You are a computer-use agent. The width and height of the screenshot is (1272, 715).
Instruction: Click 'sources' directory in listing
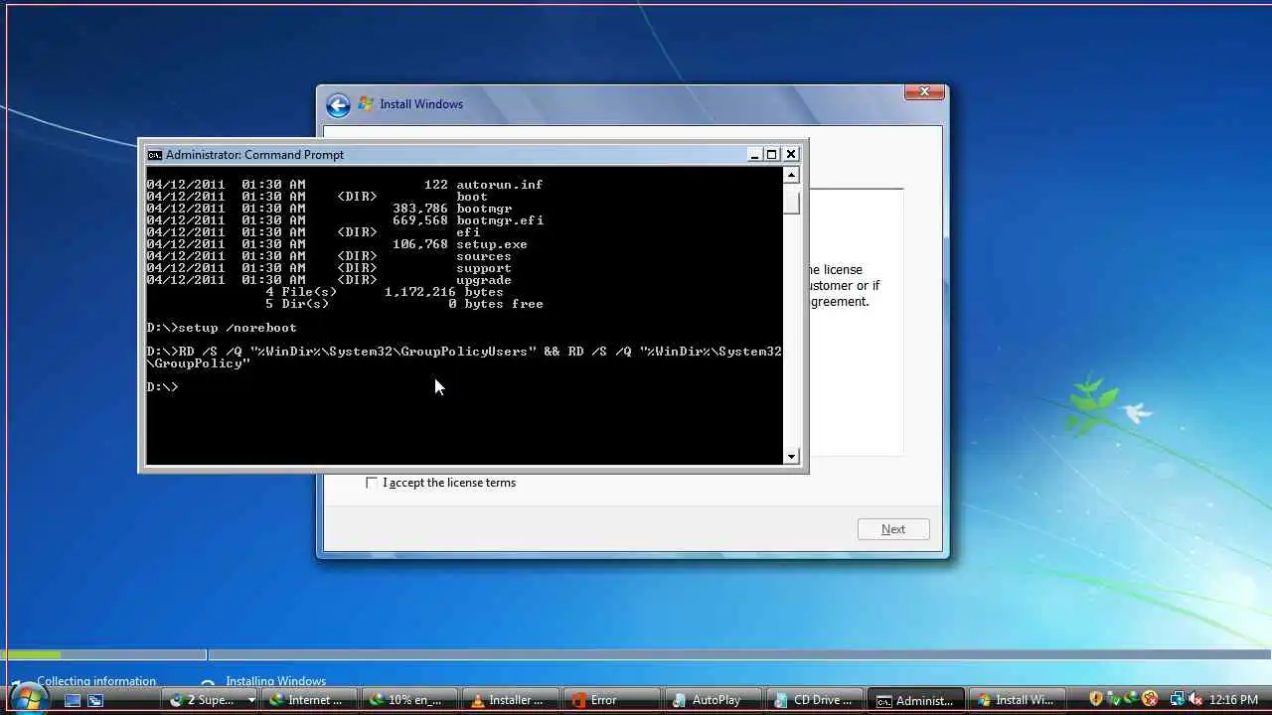point(484,256)
